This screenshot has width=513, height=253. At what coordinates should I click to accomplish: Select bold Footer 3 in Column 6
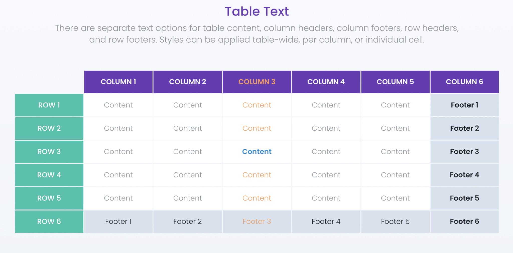tap(464, 152)
